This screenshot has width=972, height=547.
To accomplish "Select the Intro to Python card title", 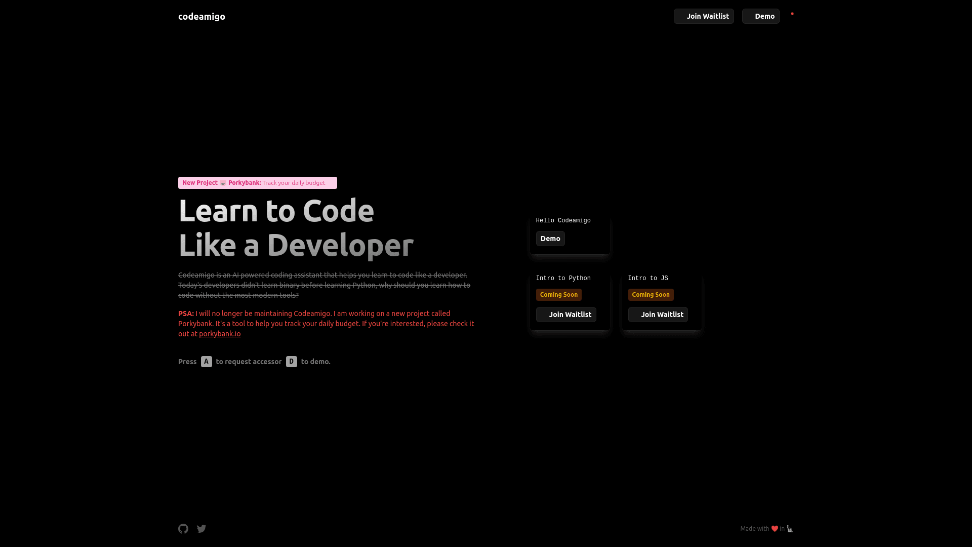I will (563, 279).
